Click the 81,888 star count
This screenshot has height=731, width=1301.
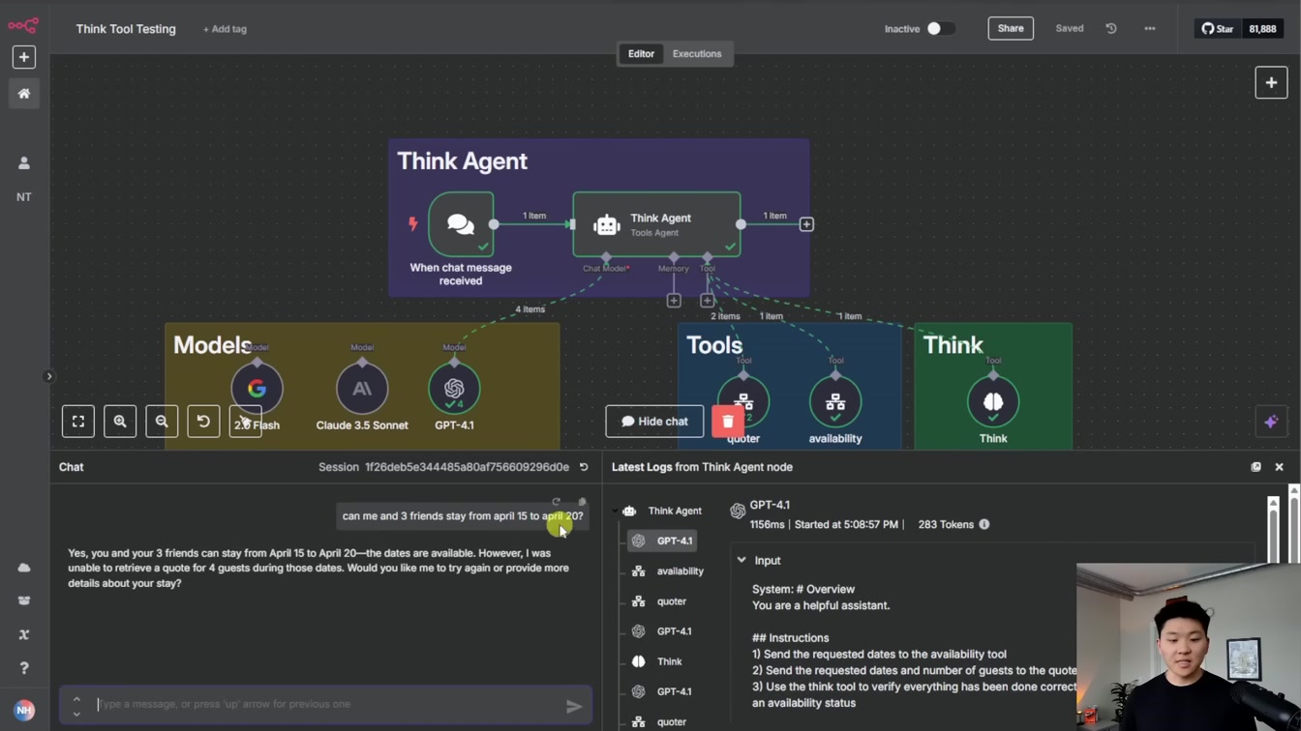(1262, 29)
